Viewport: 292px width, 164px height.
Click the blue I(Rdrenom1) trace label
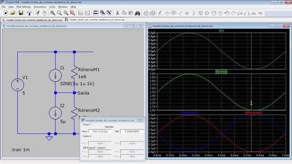(x=189, y=113)
